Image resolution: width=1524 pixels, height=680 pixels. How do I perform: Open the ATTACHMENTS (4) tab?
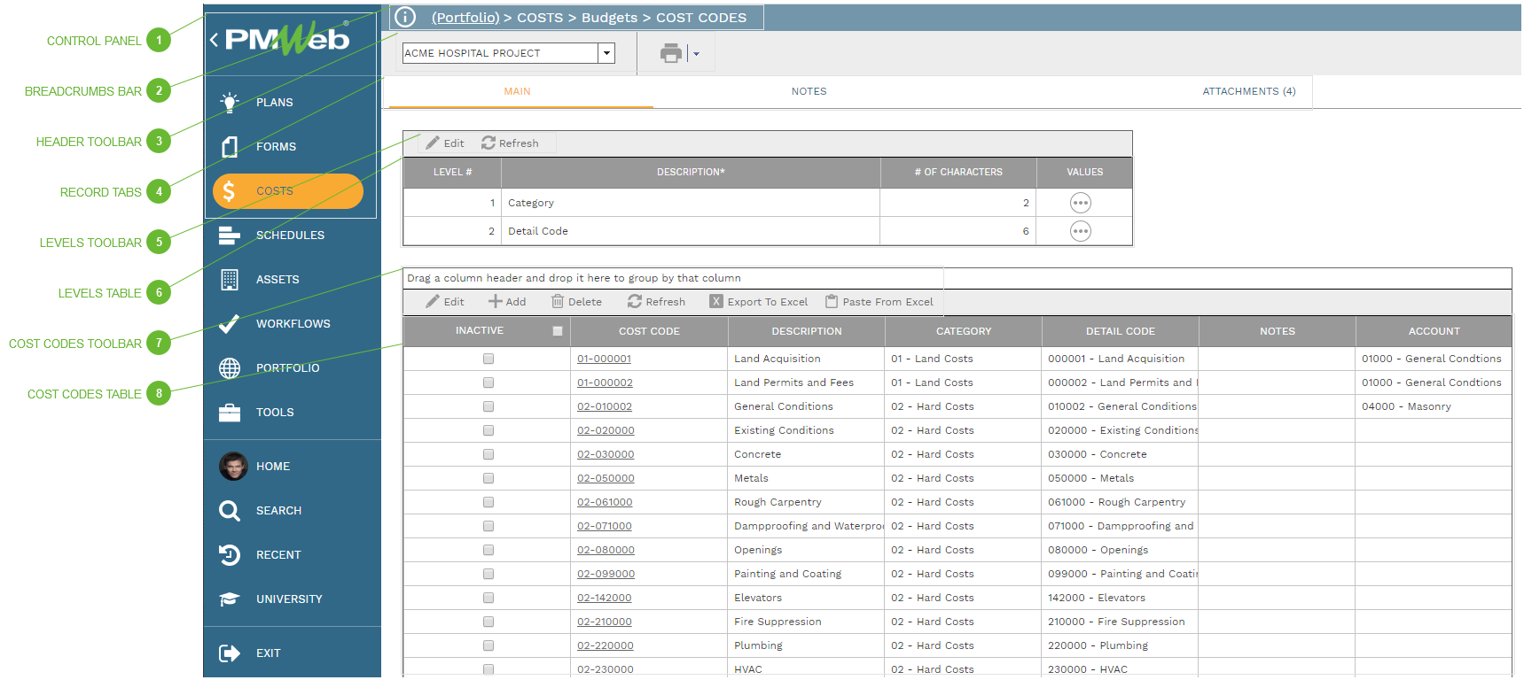point(1248,92)
